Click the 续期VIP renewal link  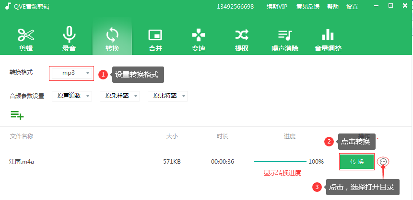click(x=277, y=7)
